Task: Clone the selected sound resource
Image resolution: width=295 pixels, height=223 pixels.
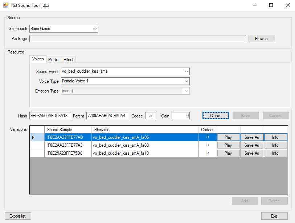Action: coord(216,116)
